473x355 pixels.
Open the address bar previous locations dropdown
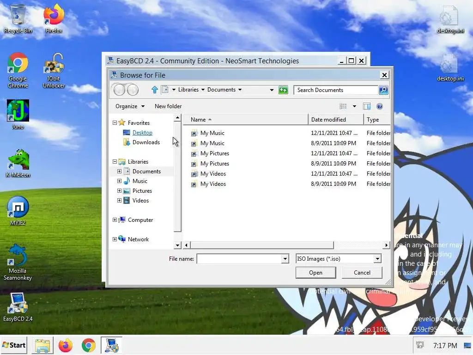pos(272,90)
